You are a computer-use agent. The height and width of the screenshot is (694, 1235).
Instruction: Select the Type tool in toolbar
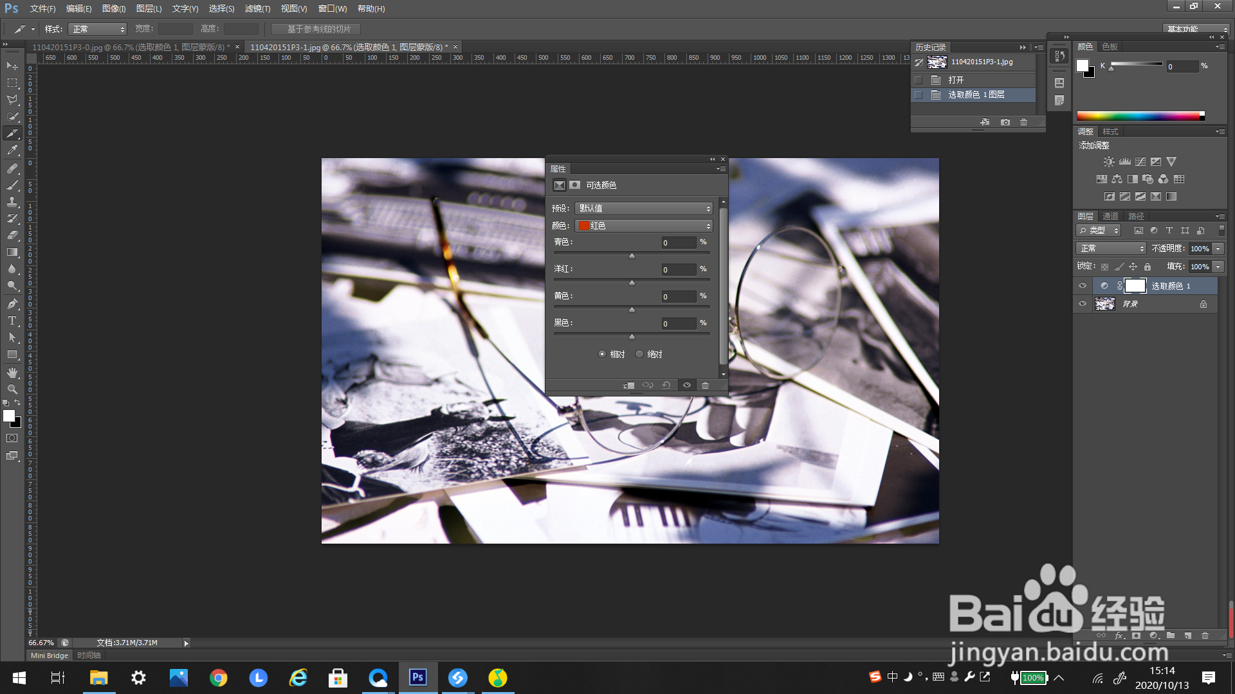12,321
